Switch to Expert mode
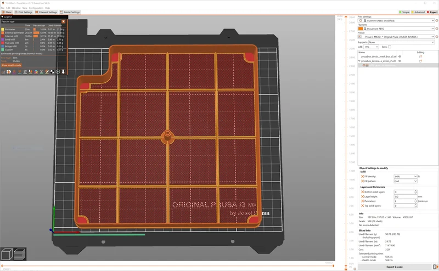The image size is (439, 271). tap(432, 12)
